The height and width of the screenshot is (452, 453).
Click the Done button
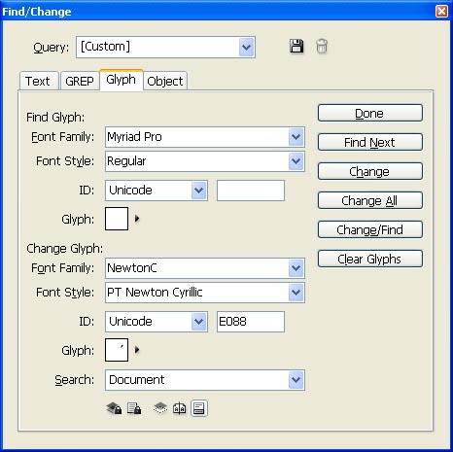[370, 113]
